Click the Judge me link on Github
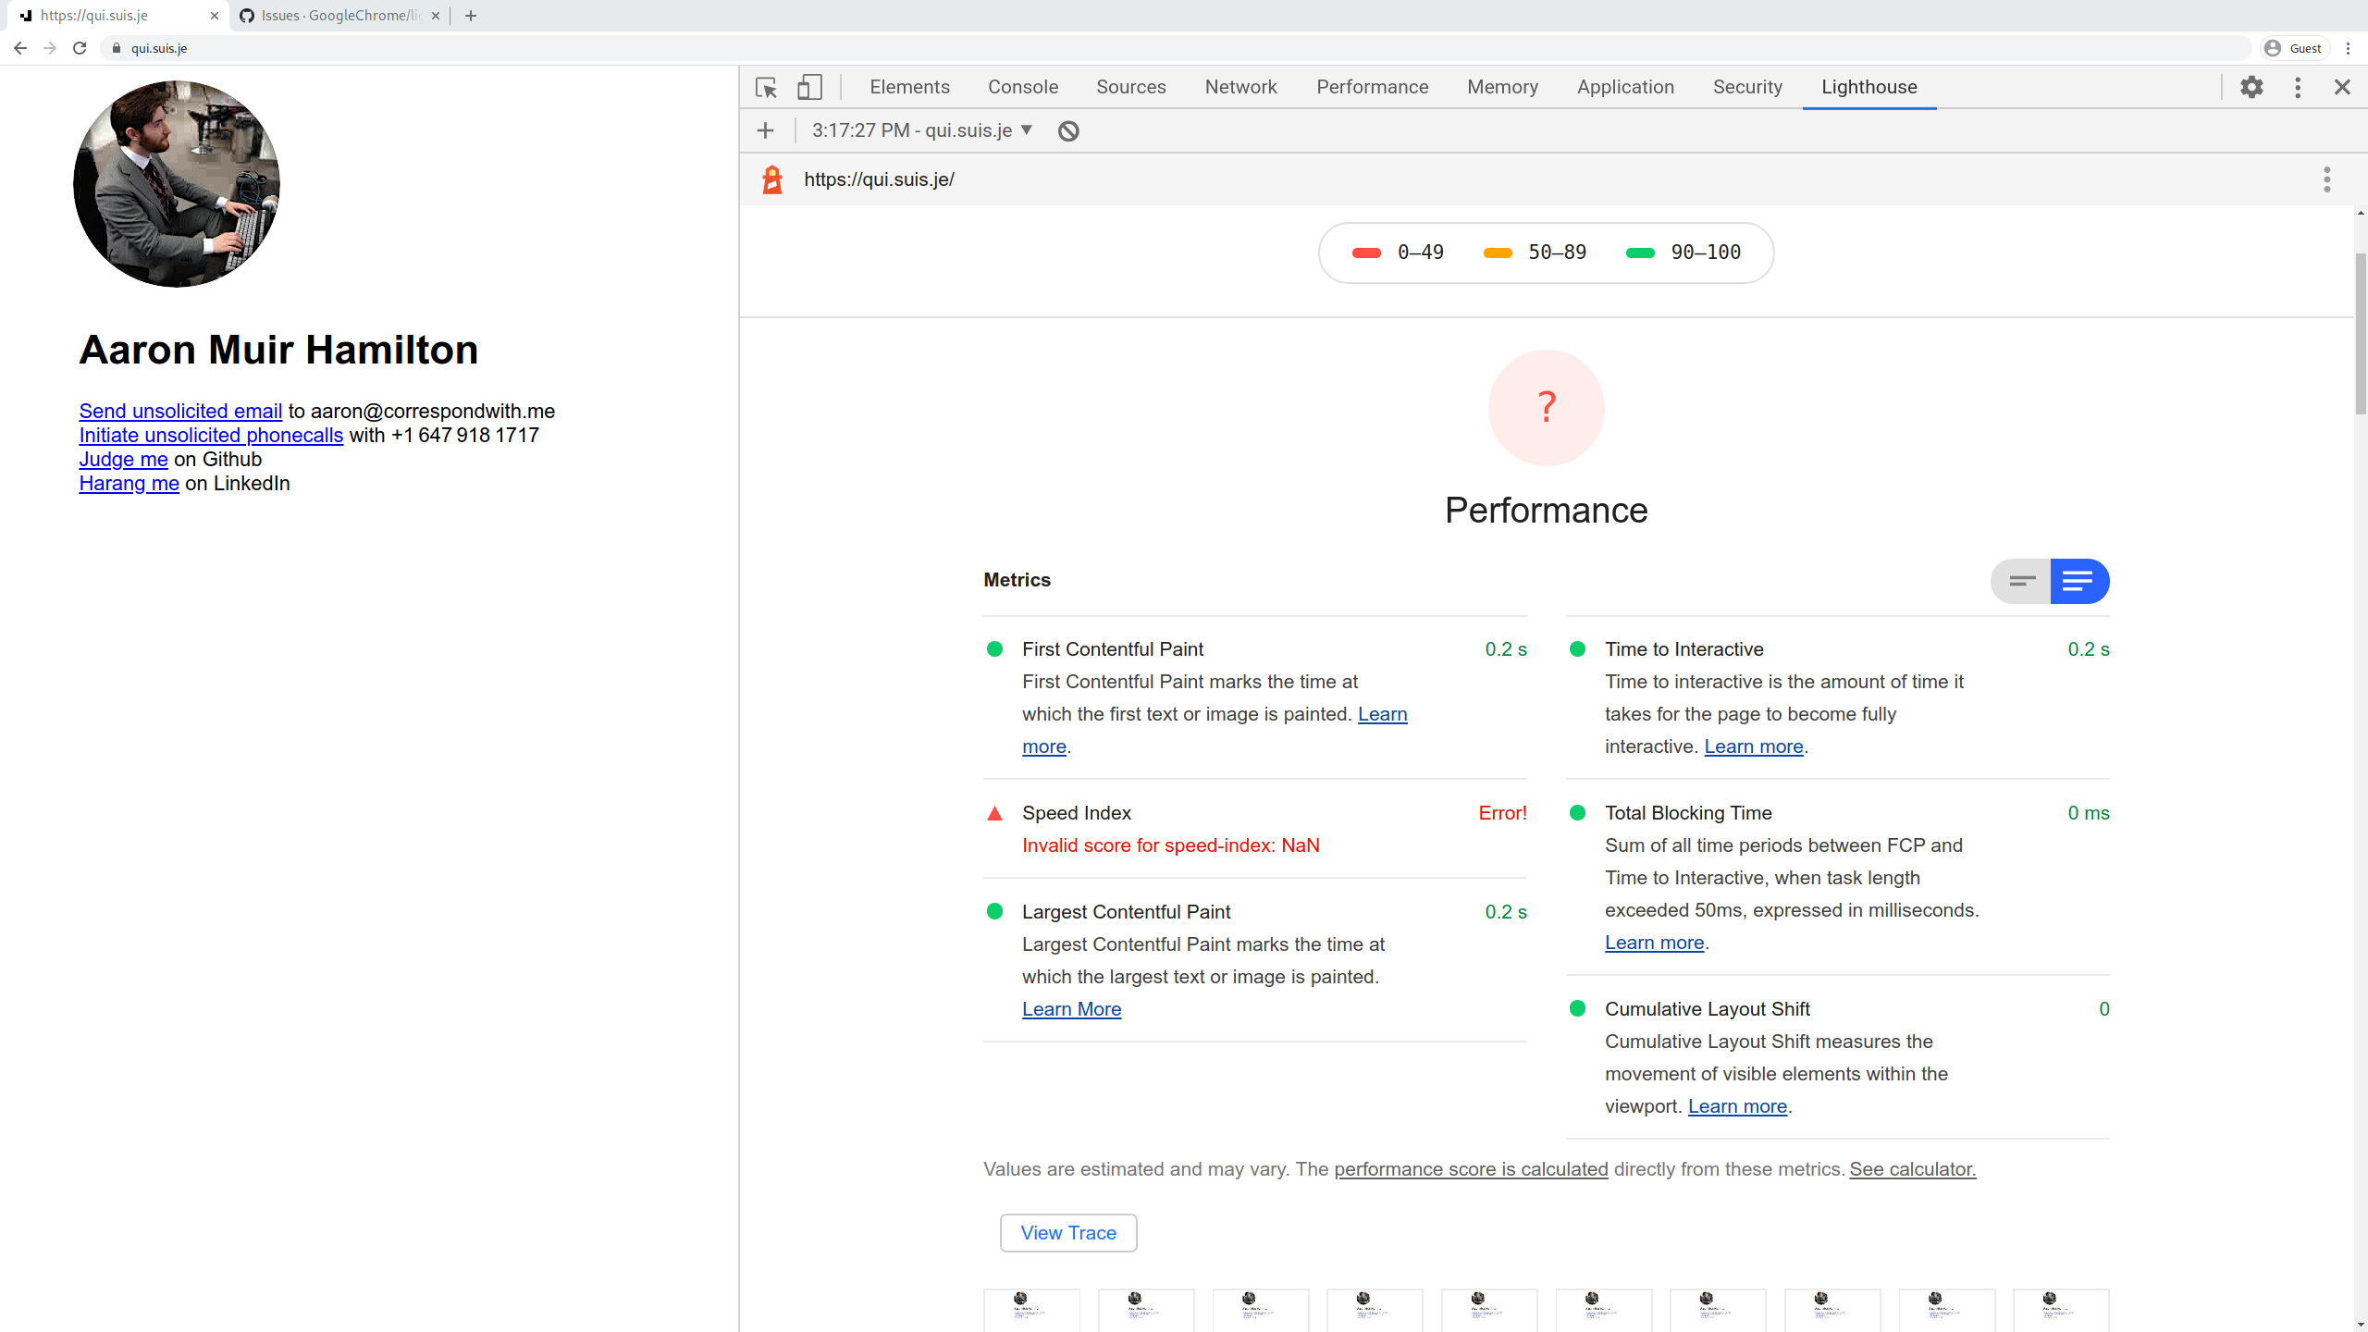Screen dimensions: 2368x1332 (x=123, y=460)
